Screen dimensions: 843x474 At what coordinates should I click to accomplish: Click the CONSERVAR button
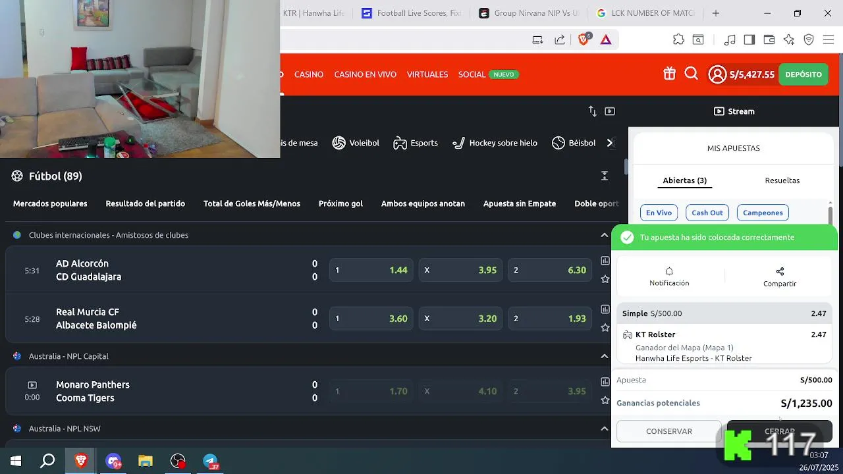click(669, 431)
